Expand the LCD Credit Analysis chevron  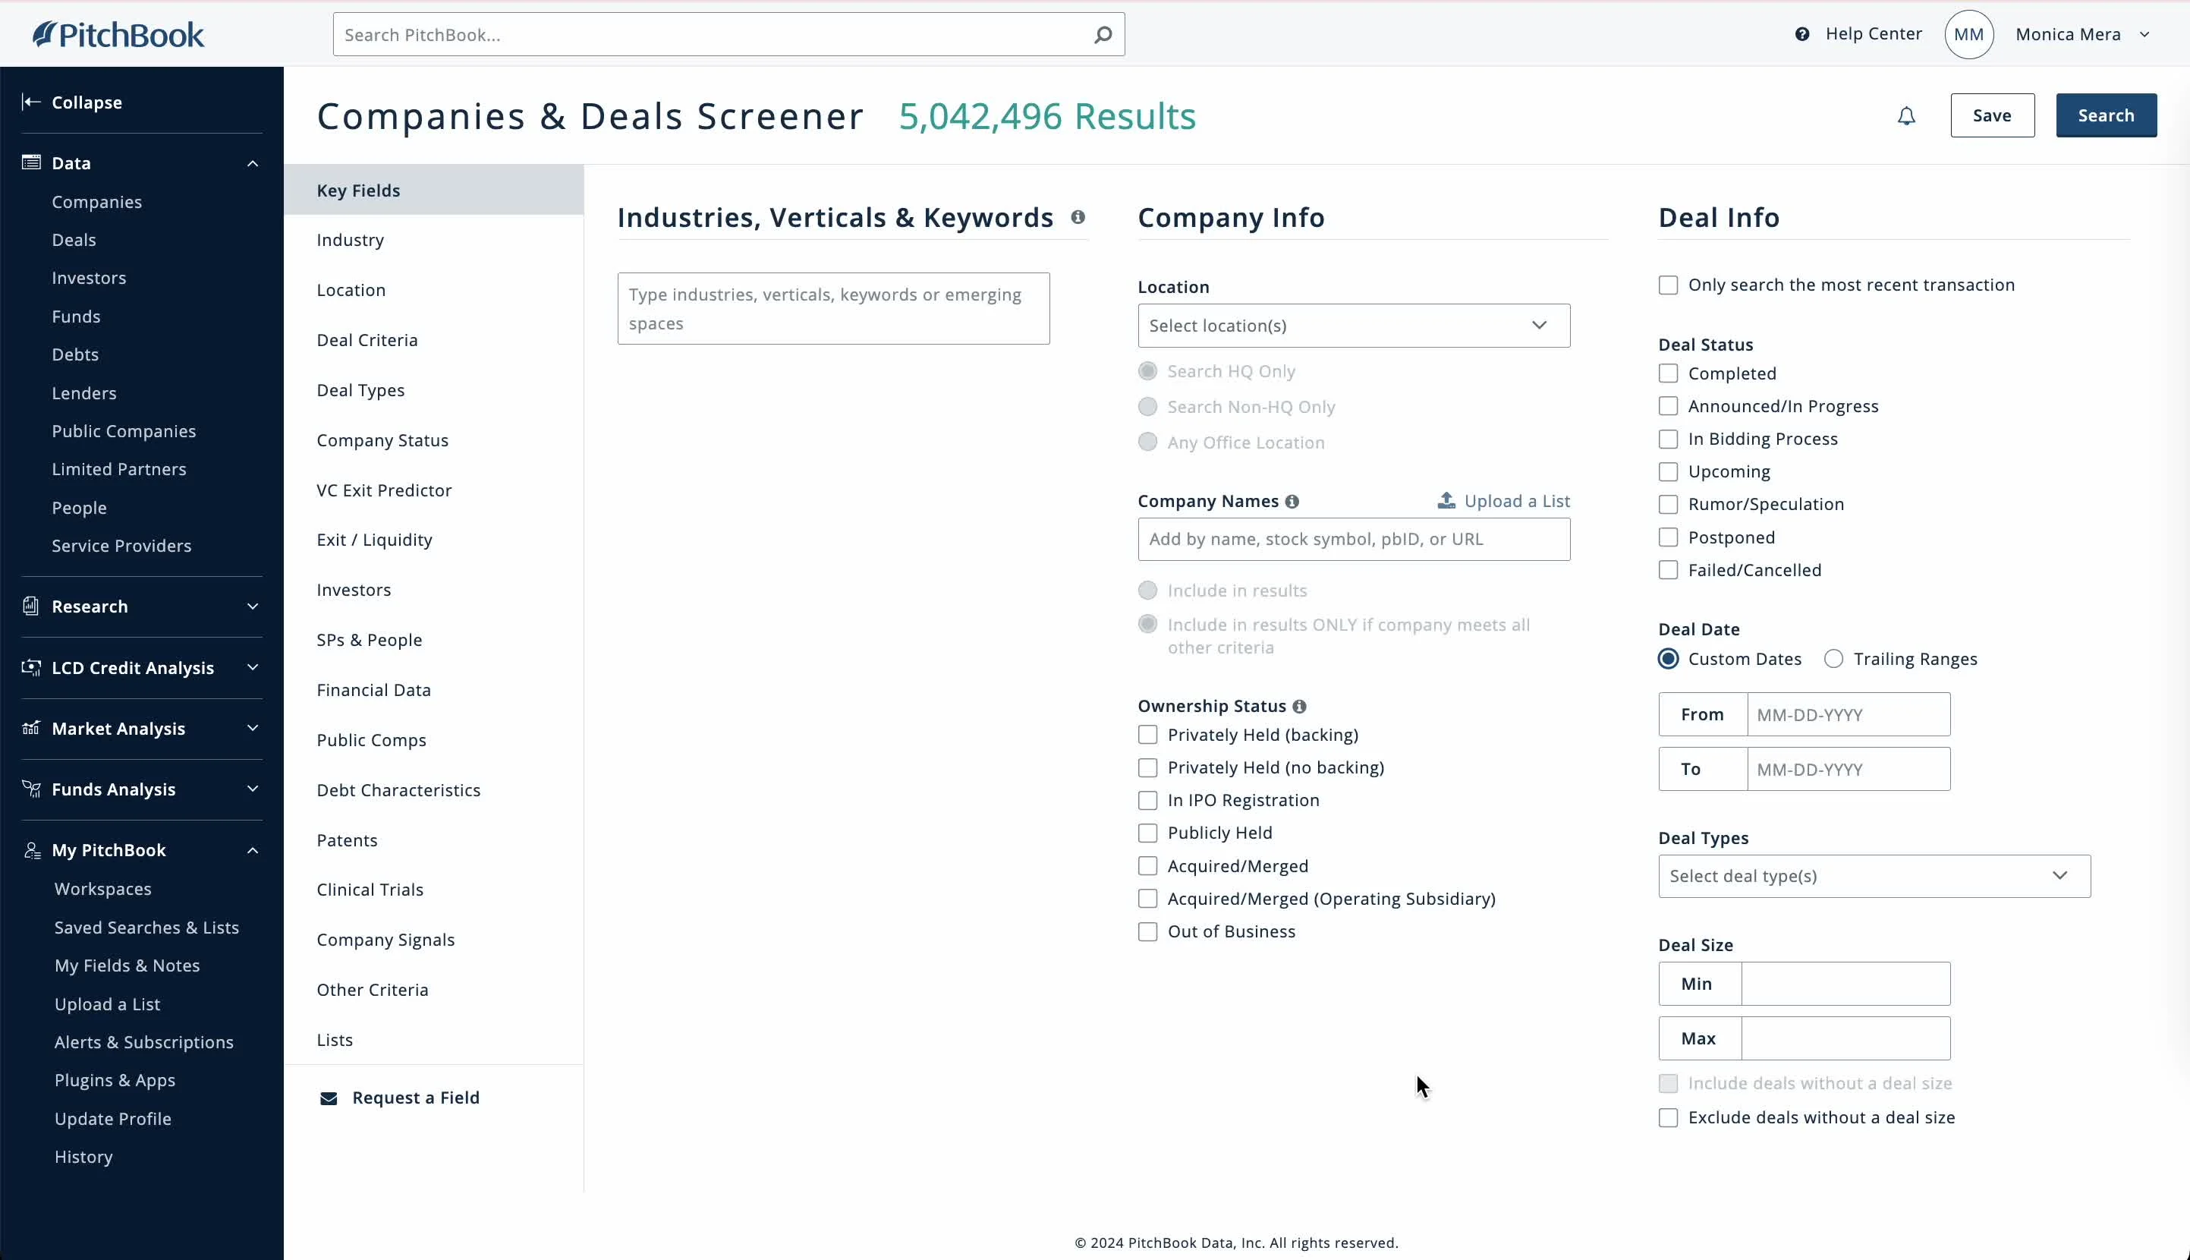253,667
